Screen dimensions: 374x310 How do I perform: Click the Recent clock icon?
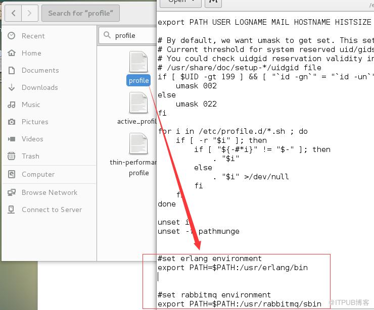click(x=12, y=36)
